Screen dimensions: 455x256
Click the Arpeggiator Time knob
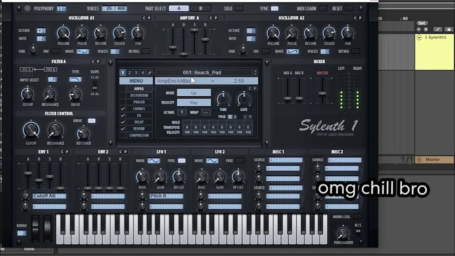pos(223,99)
